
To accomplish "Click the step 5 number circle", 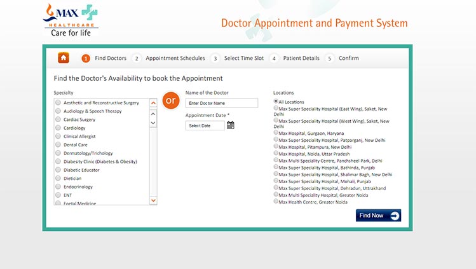I will coord(330,59).
